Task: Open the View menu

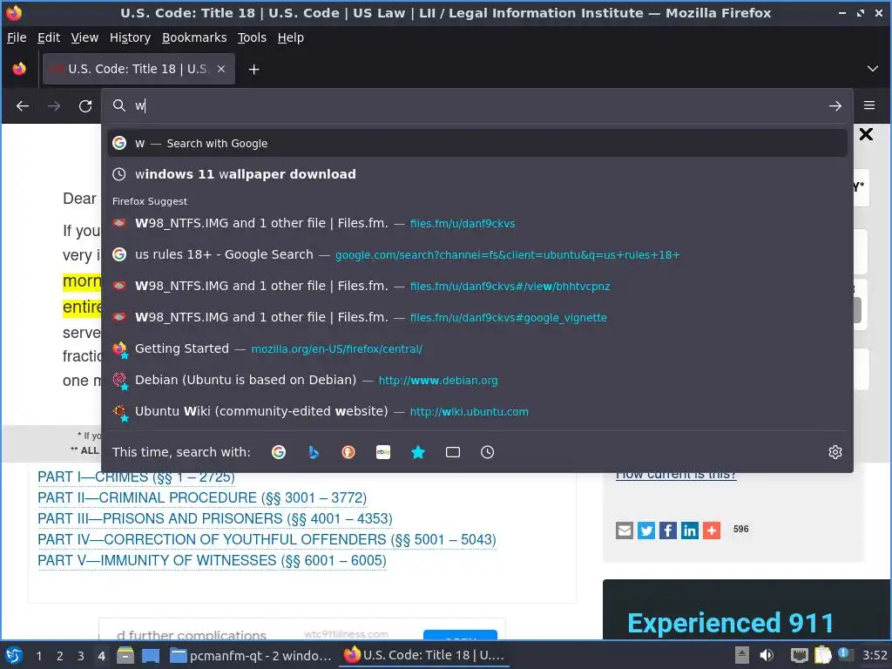Action: click(84, 37)
